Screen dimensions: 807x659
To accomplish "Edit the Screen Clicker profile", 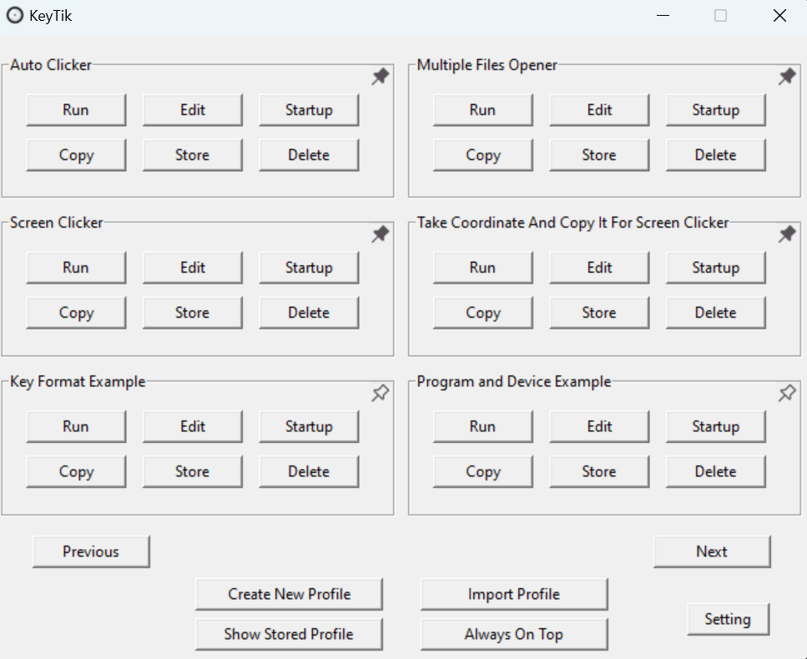I will pyautogui.click(x=192, y=268).
